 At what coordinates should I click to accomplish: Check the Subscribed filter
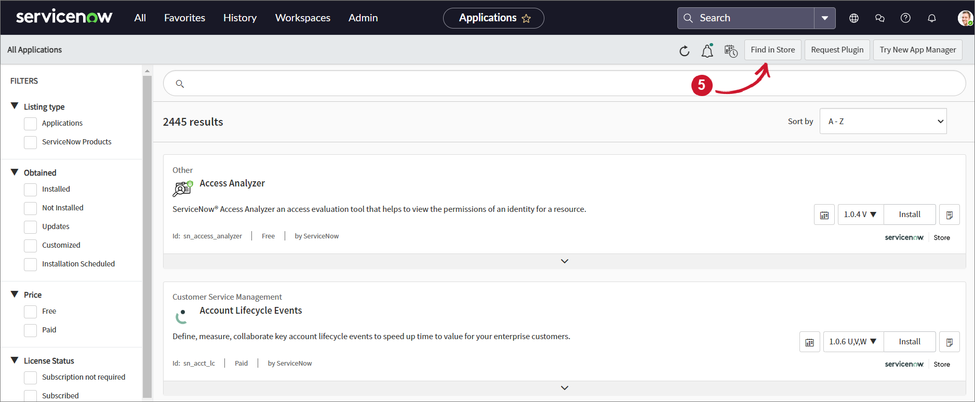[x=31, y=396]
